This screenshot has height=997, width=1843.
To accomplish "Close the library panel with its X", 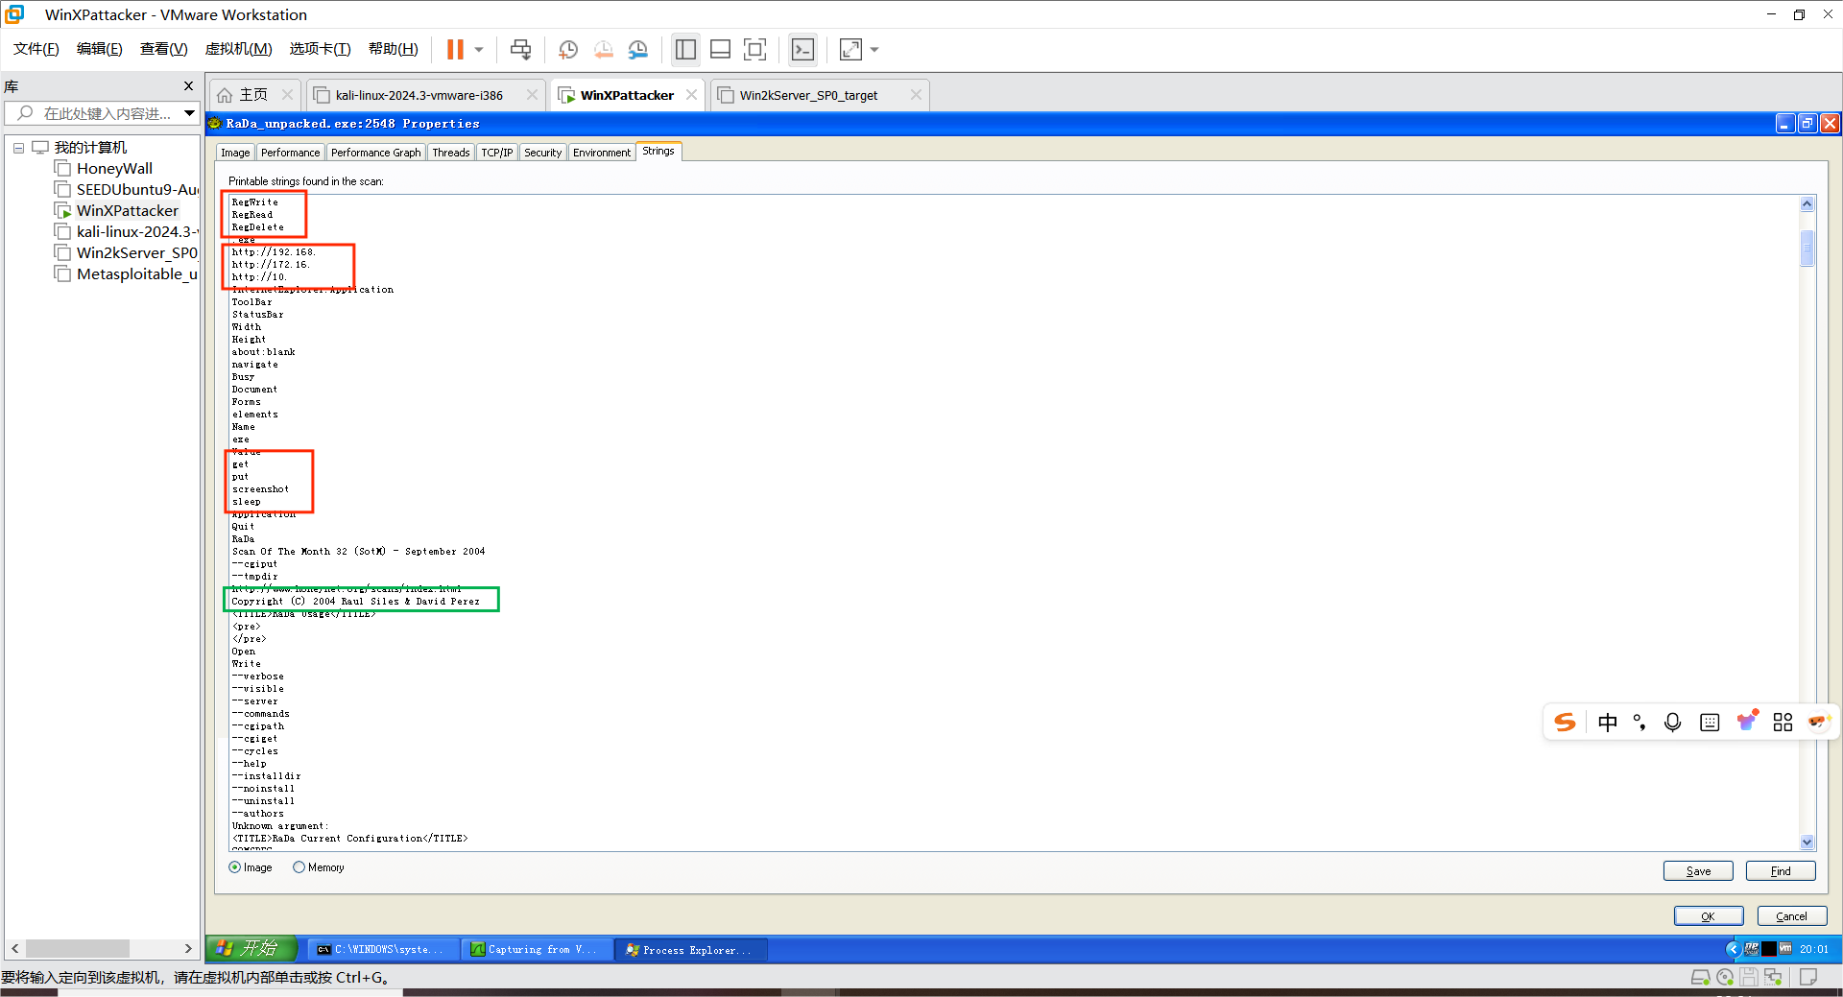I will pos(188,86).
